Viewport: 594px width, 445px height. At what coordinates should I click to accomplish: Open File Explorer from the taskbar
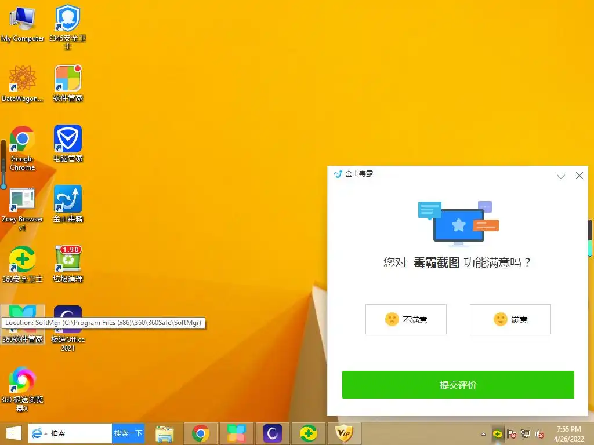click(x=164, y=433)
